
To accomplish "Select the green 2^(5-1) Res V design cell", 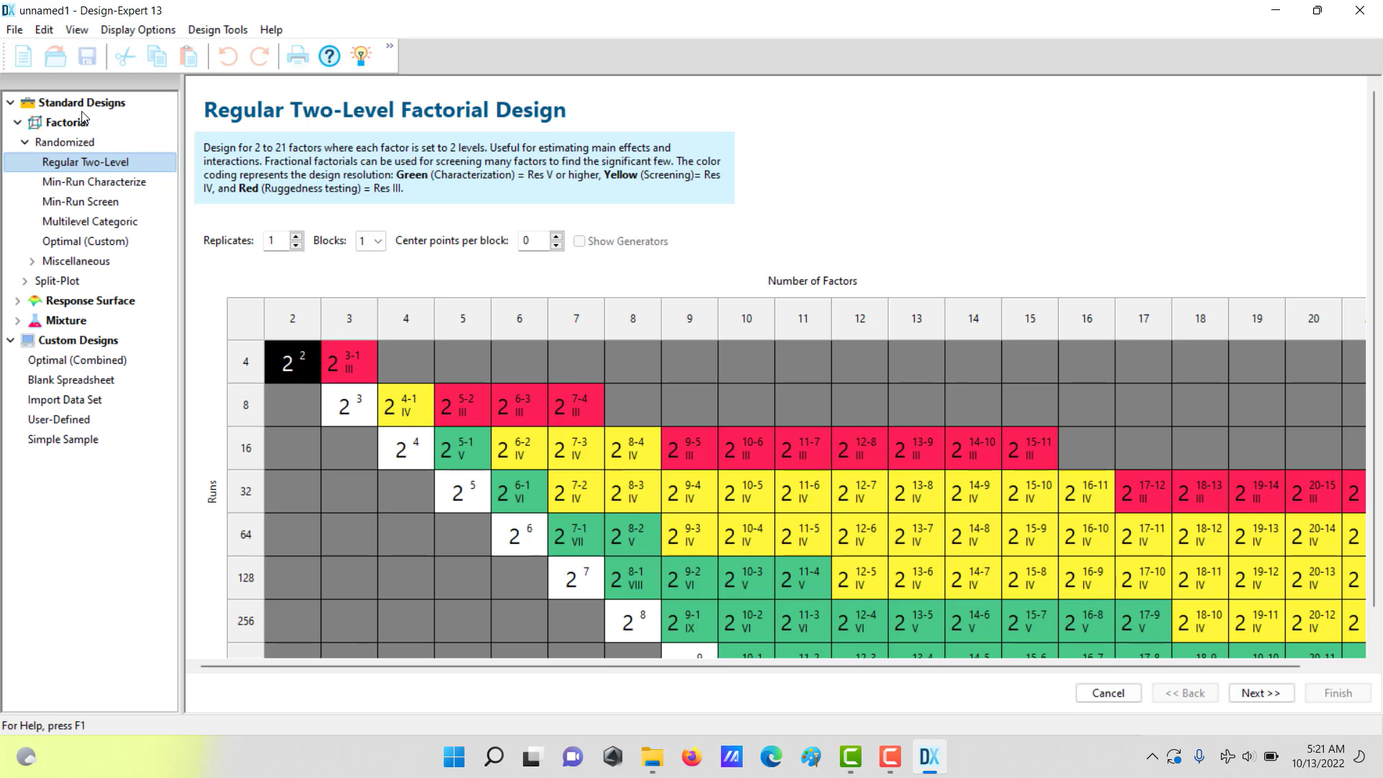I will pos(462,448).
